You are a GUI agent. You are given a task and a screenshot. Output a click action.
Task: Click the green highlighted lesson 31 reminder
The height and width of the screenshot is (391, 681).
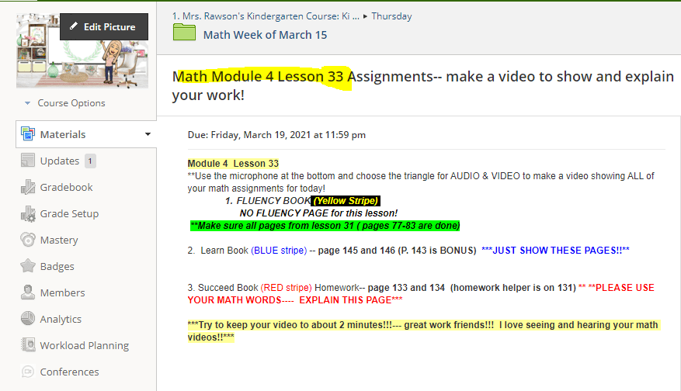click(x=325, y=226)
